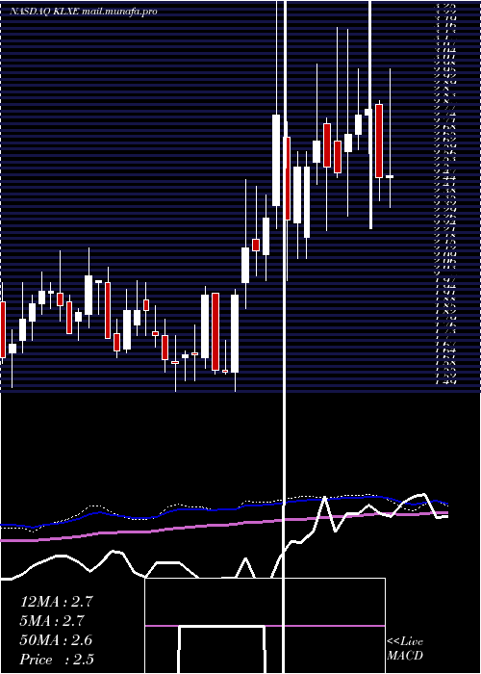
Task: Click the NASDAQ KLXE mail.munafa.pro chart title
Action: coord(83,12)
